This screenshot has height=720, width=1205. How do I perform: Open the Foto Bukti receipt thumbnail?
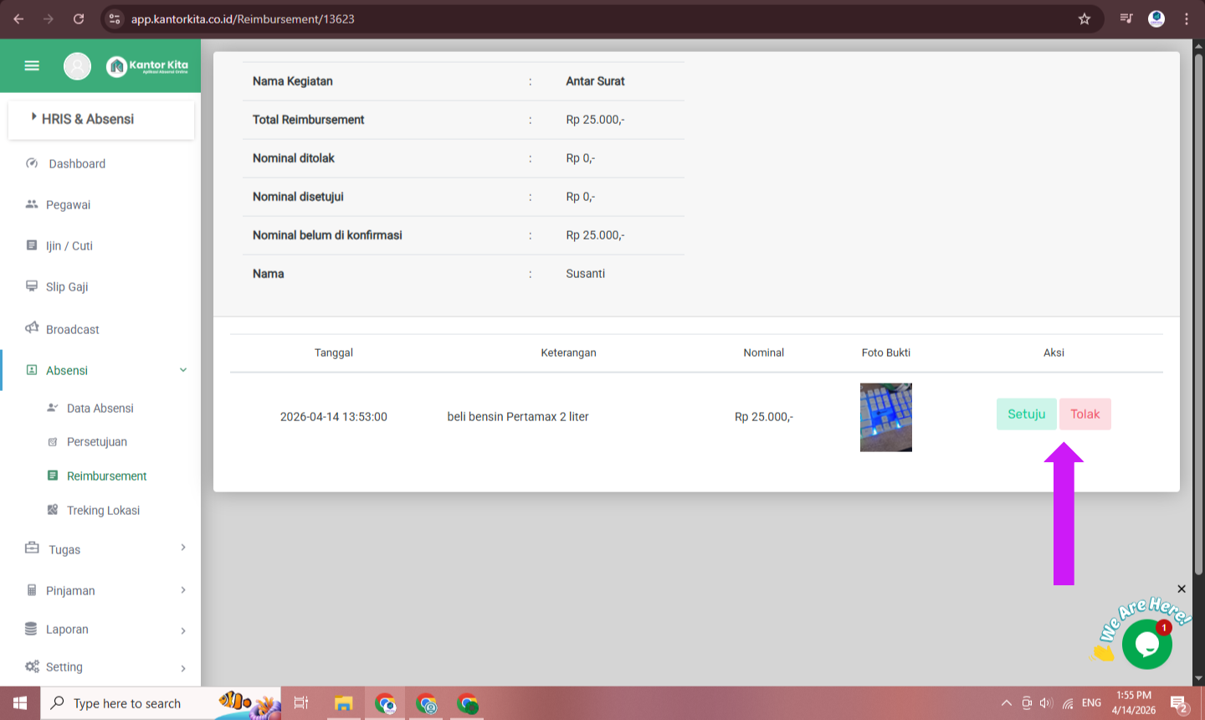pos(885,417)
